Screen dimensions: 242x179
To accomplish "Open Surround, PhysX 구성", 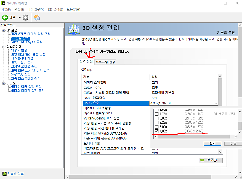I will pos(27,42).
